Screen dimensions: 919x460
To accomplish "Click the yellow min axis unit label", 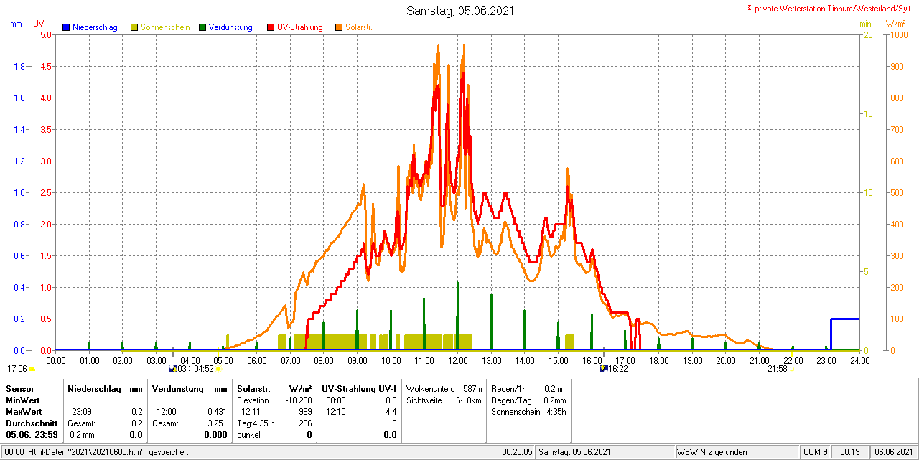I will point(865,24).
